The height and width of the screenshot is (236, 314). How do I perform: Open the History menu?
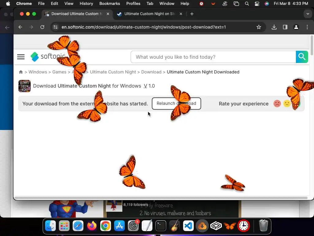pos(86,3)
